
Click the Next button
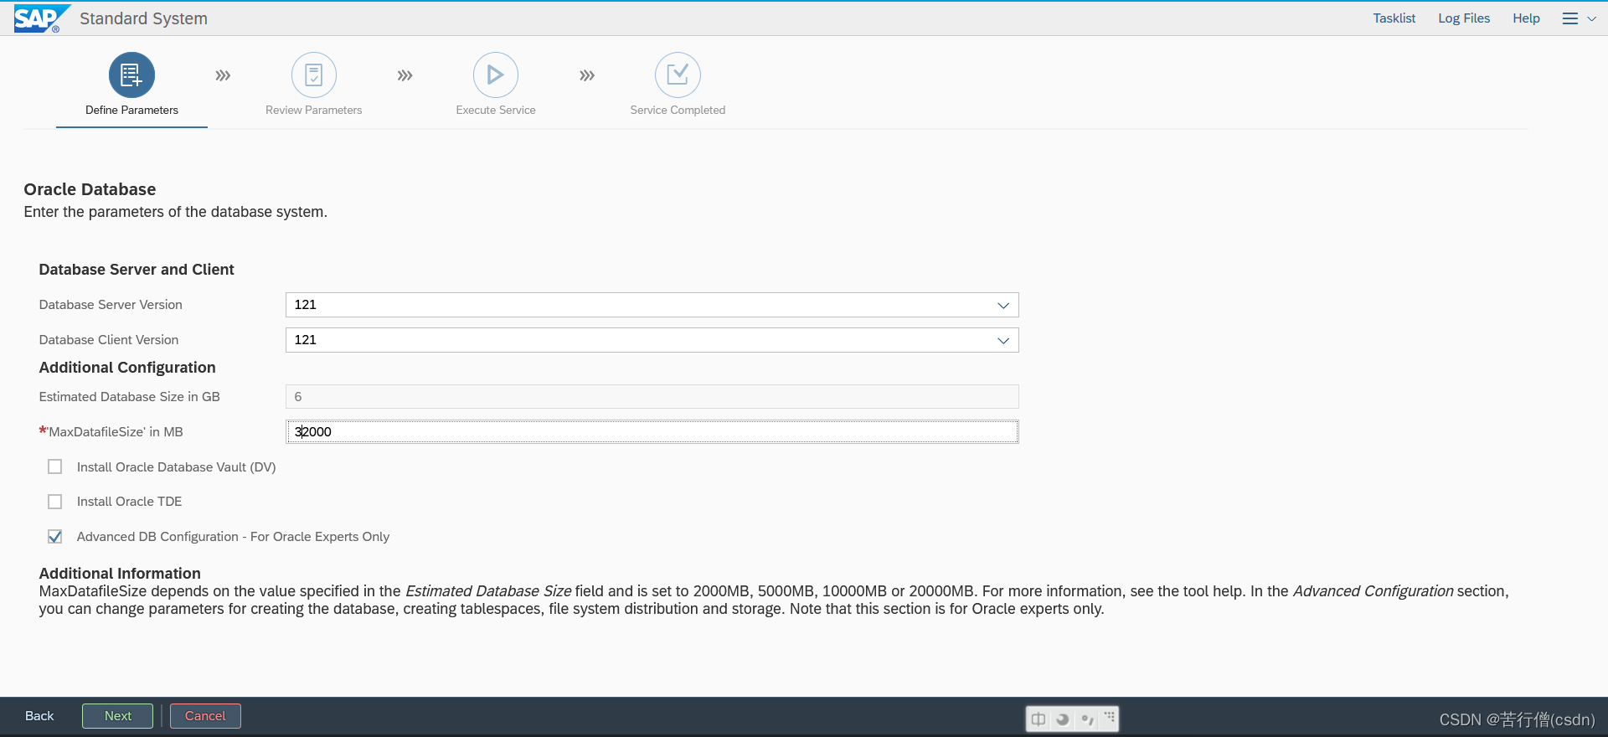coord(118,716)
